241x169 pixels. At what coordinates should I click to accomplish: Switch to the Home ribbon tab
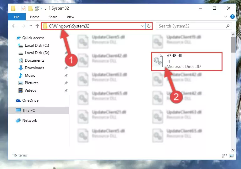(35, 17)
